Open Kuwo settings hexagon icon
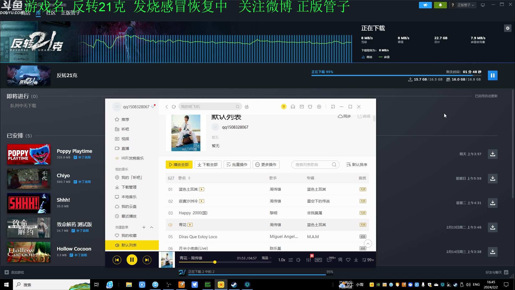Image resolution: width=515 pixels, height=290 pixels. [319, 107]
